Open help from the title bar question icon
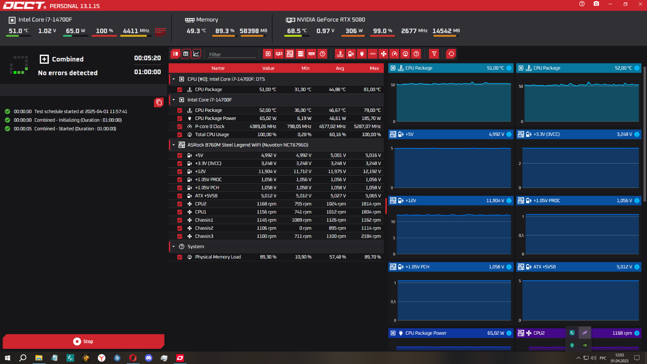Viewport: 647px width, 364px height. click(582, 4)
